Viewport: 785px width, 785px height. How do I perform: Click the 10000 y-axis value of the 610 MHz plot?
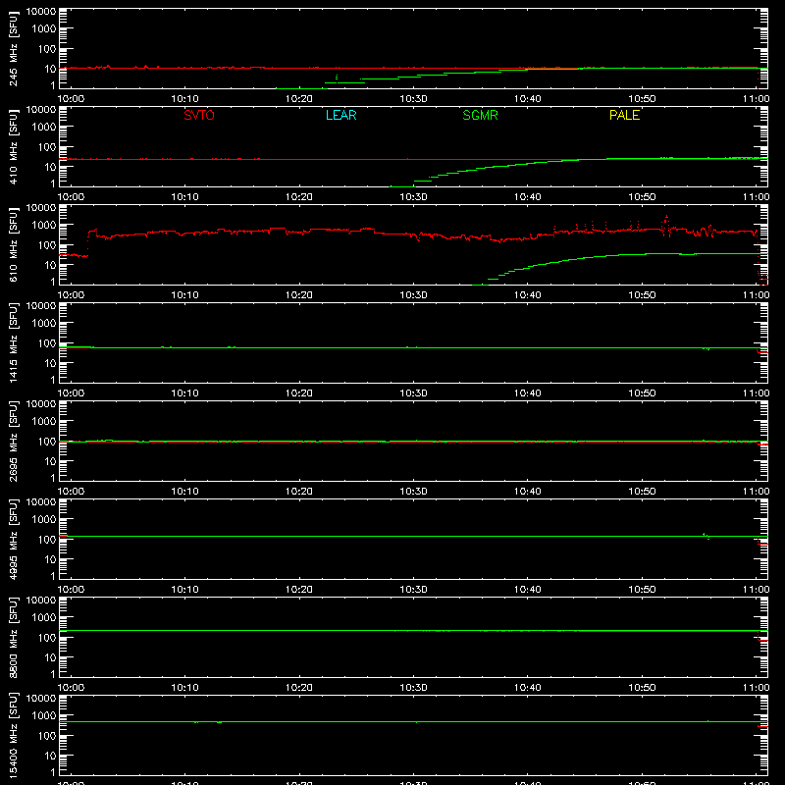click(x=41, y=208)
